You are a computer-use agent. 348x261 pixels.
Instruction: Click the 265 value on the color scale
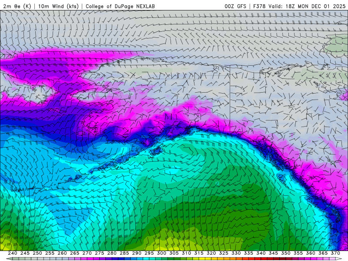74,253
